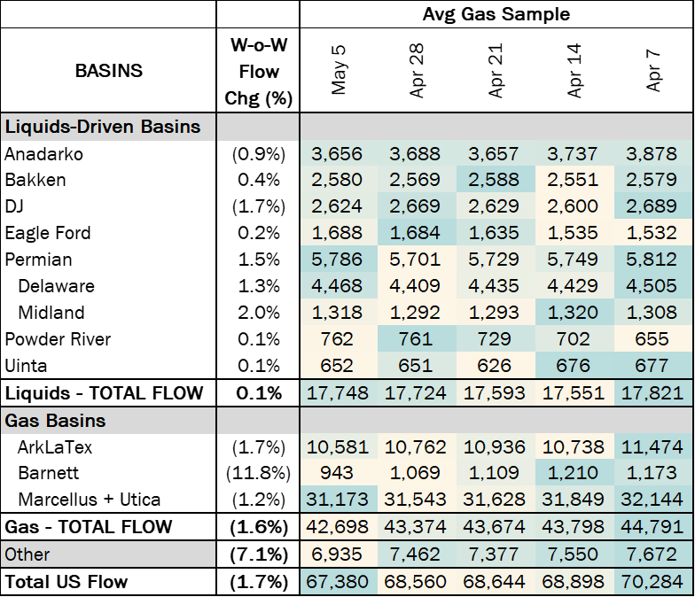Click the gas subtotal cell 42,698
This screenshot has height=597, width=695.
coord(338,528)
